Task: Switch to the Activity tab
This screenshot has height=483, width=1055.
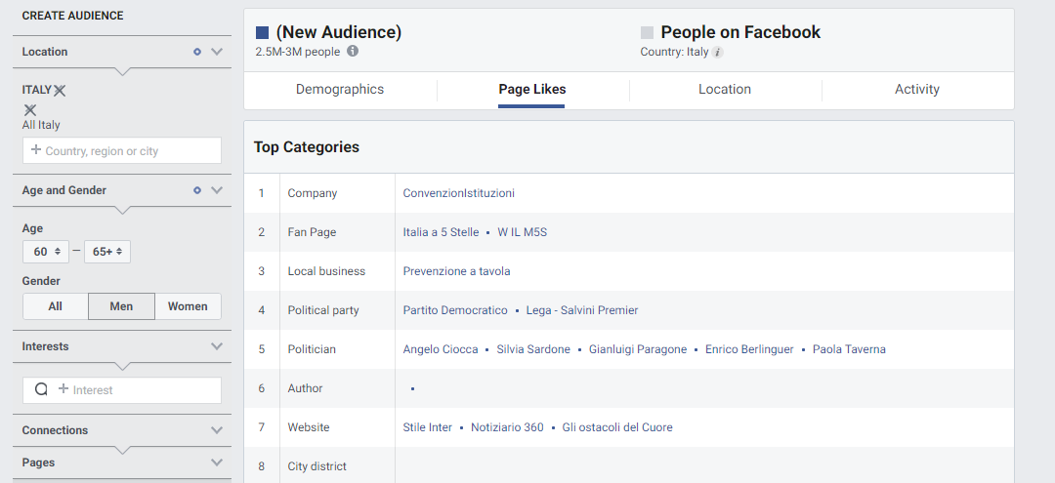Action: [x=917, y=90]
